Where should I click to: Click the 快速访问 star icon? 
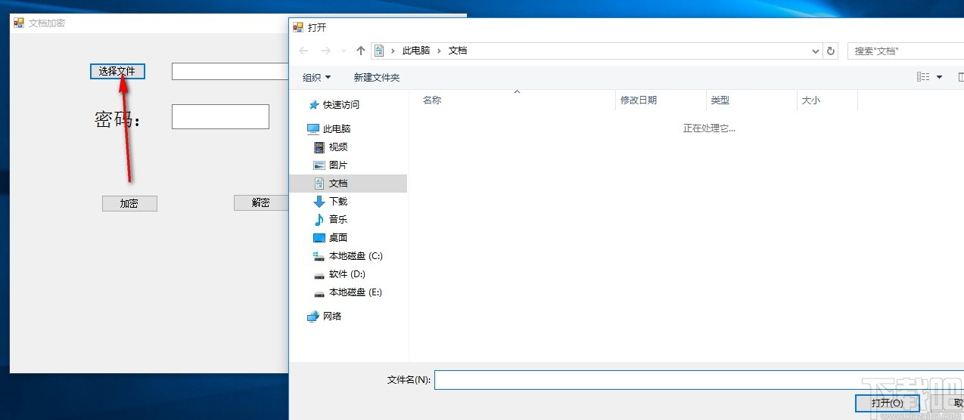(313, 104)
